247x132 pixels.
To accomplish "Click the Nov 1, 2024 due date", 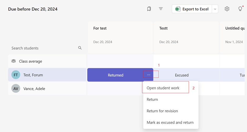I will coord(234,42).
